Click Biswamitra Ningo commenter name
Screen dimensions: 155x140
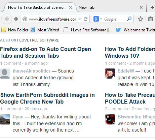pos(136,117)
